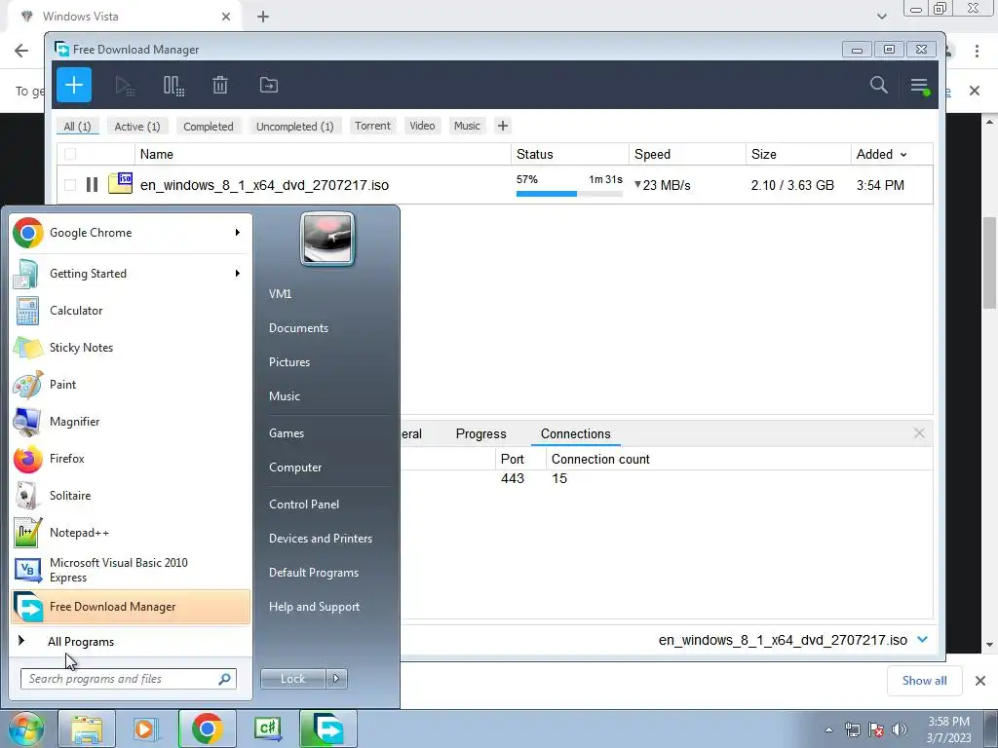998x748 pixels.
Task: Launch Calculator from the Start menu
Action: coord(131,311)
